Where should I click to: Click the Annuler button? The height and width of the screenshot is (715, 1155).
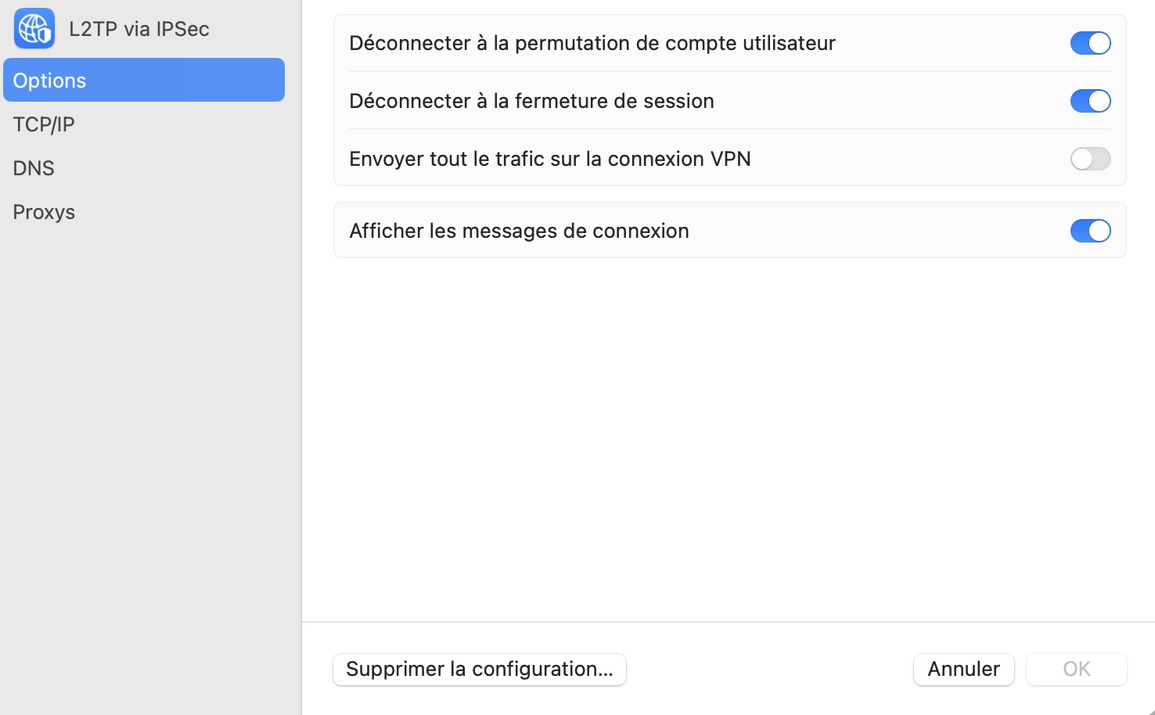tap(964, 670)
